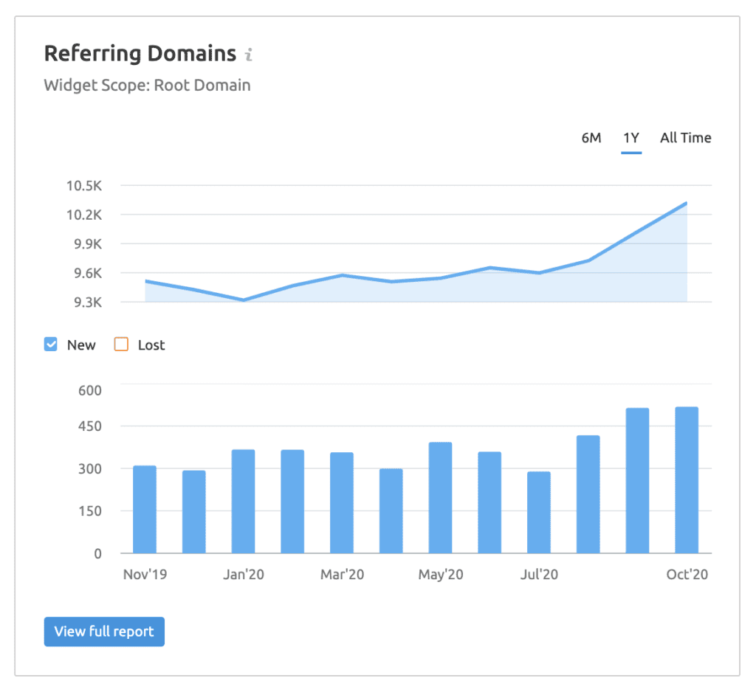Open the View full report button
This screenshot has width=756, height=692.
pos(104,632)
